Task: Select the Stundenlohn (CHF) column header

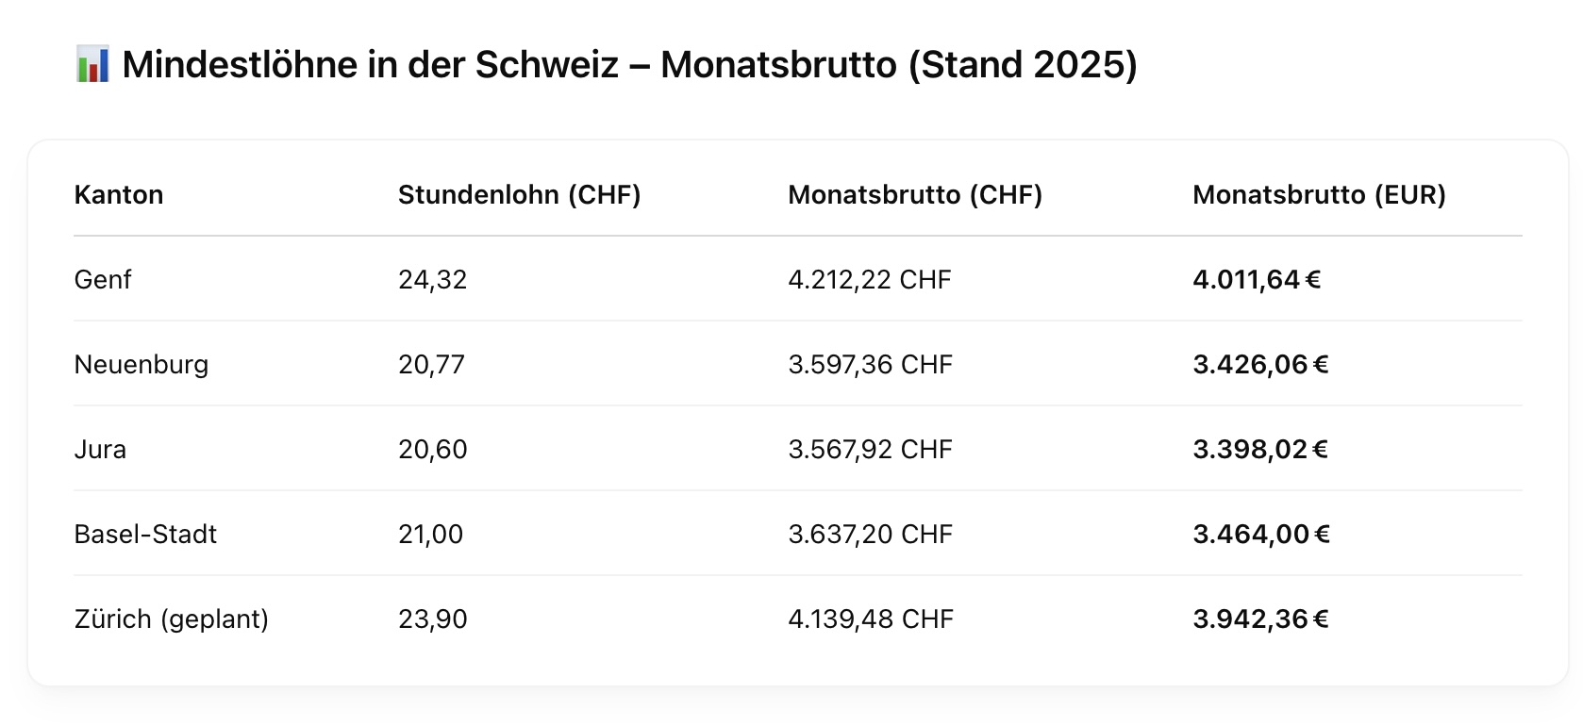Action: [x=520, y=195]
